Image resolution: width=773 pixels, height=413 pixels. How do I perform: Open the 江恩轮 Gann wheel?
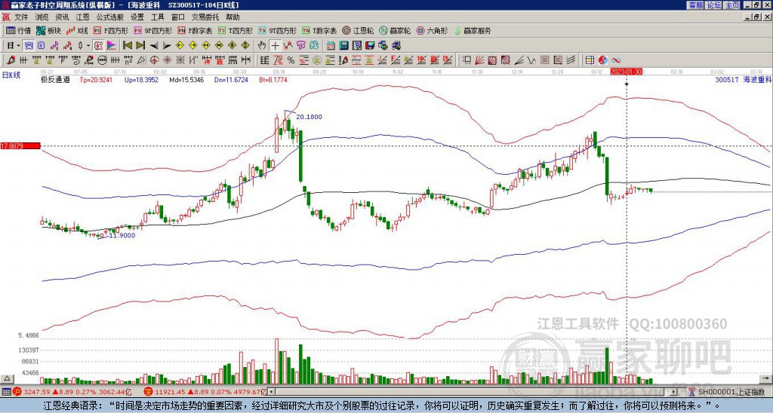click(362, 31)
